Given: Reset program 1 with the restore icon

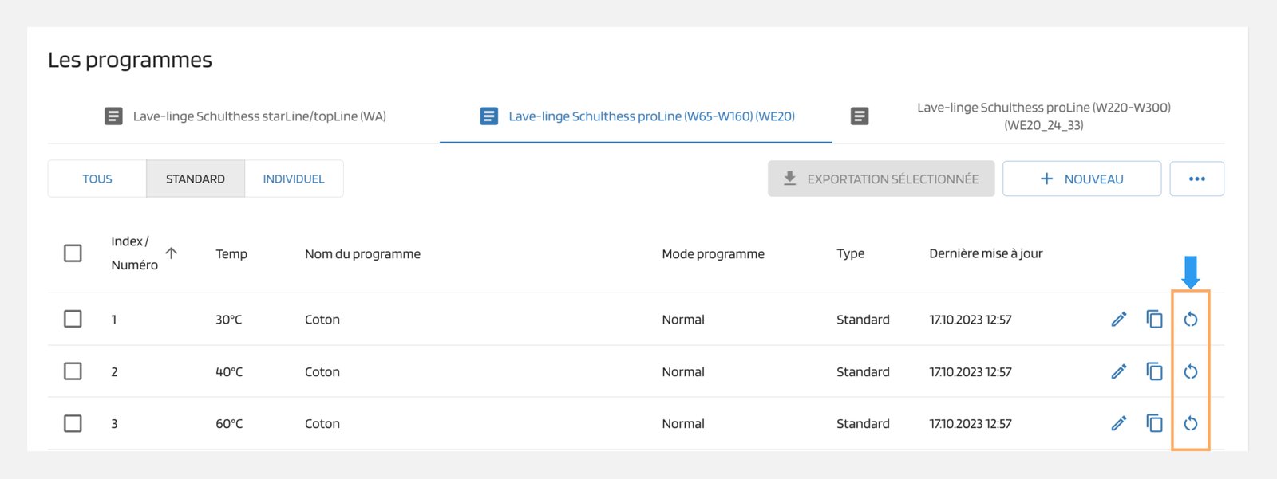Looking at the screenshot, I should (1190, 320).
